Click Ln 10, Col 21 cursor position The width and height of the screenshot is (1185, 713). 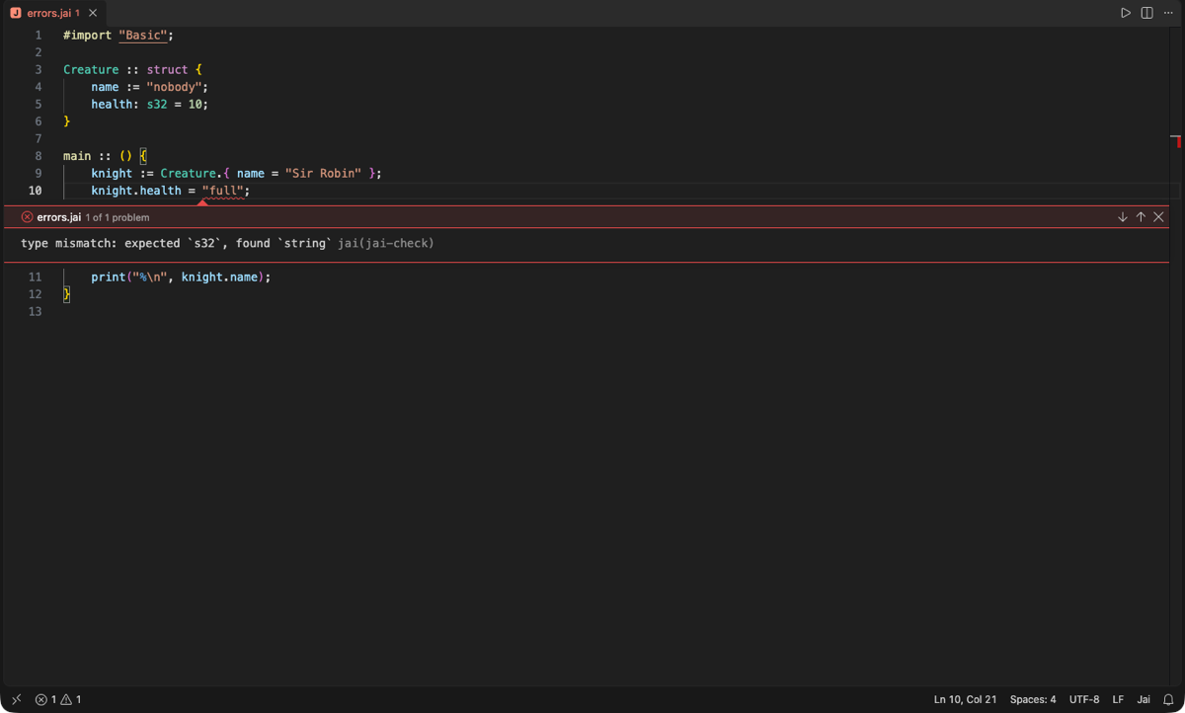point(965,699)
